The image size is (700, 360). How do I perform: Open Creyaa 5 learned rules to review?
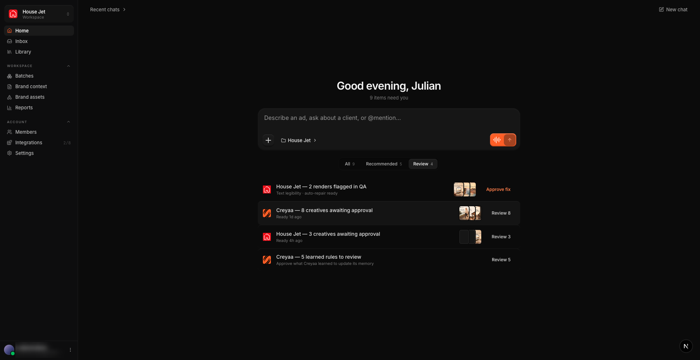389,260
